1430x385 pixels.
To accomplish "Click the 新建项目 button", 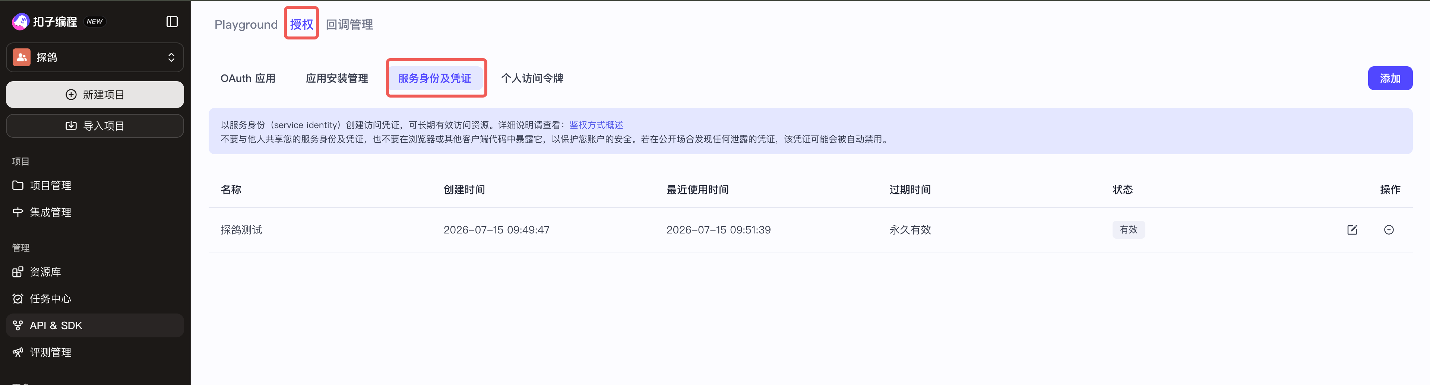I will [95, 94].
